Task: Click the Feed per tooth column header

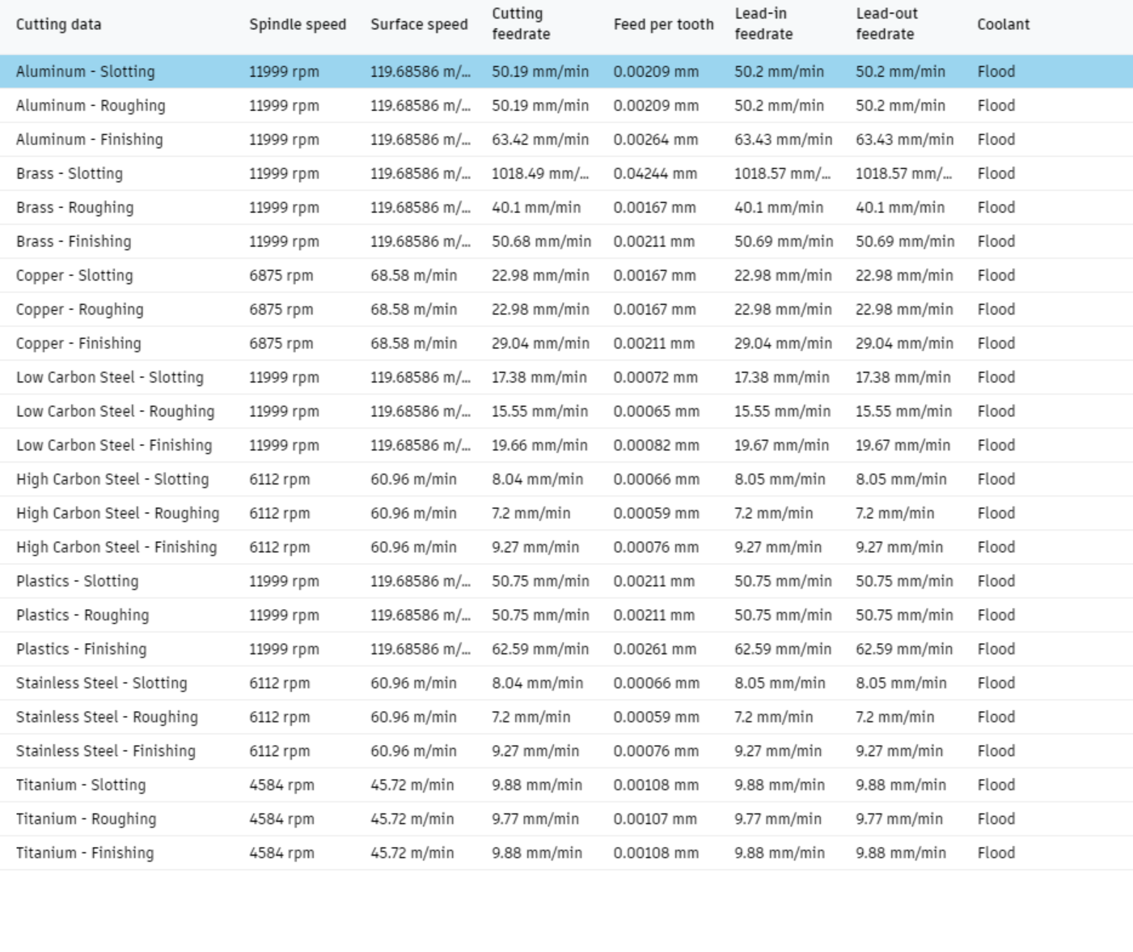Action: (663, 24)
